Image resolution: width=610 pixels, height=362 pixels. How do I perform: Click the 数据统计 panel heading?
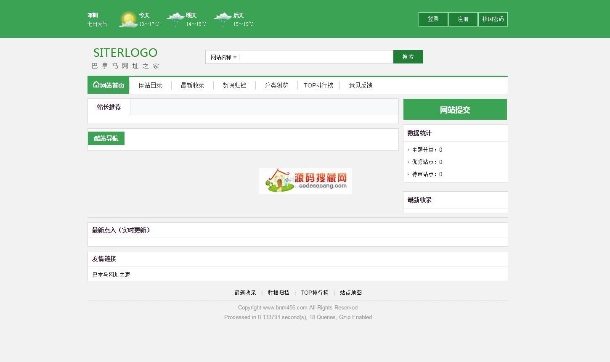click(x=419, y=133)
